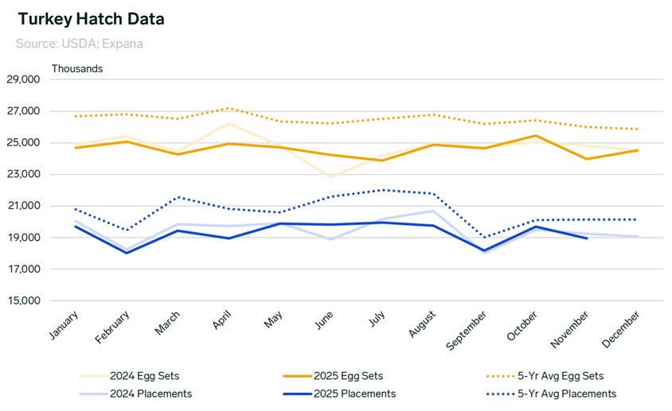The image size is (672, 411).
Task: Click 2025 Placements data point at November
Action: coord(587,238)
